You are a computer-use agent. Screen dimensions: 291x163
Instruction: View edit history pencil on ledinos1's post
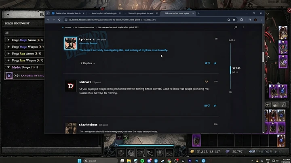(x=207, y=81)
